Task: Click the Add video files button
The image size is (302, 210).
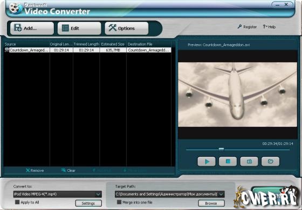Action: 32,28
